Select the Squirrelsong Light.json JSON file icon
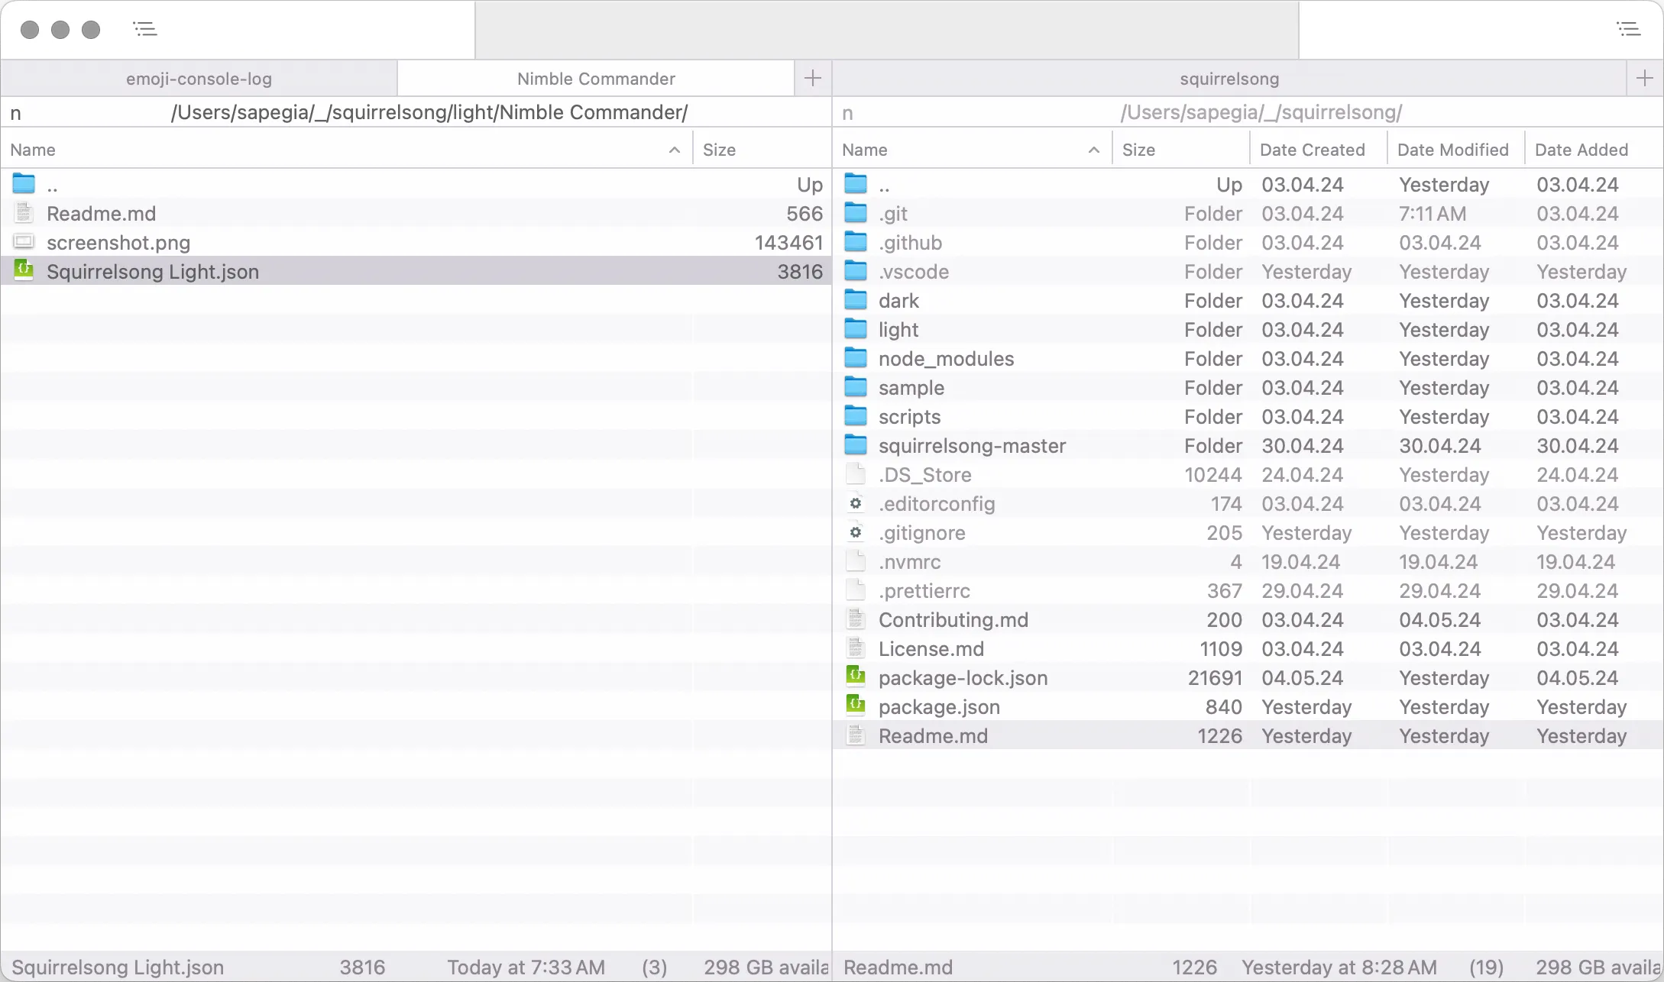 (x=24, y=271)
